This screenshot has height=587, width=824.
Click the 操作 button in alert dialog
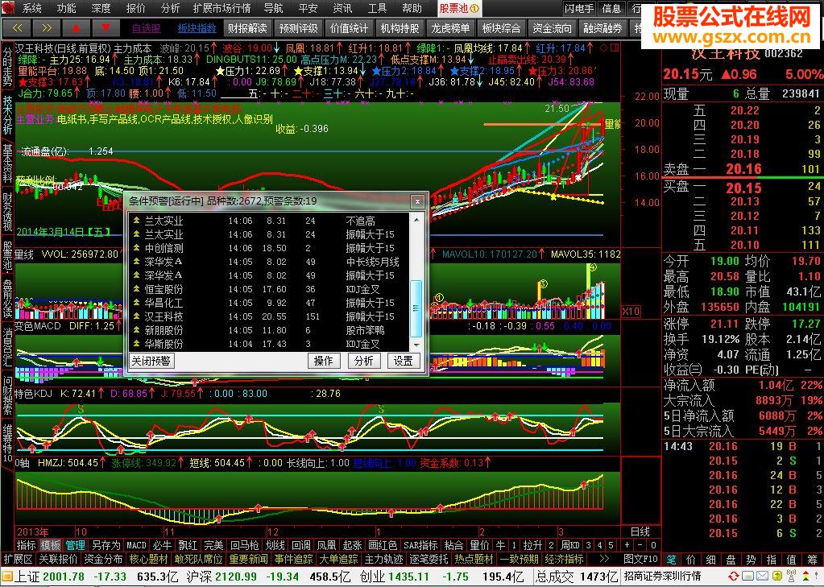point(323,361)
